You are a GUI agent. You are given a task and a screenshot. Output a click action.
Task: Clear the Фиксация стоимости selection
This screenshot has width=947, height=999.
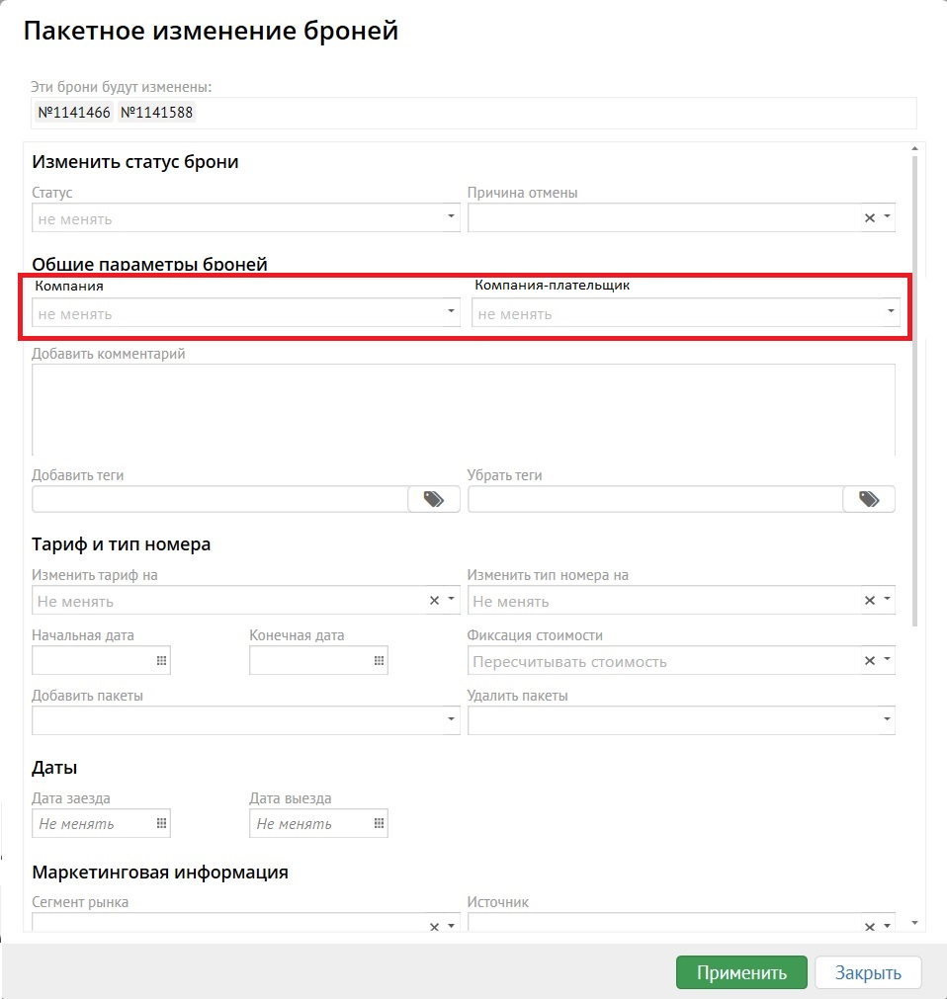[x=870, y=661]
